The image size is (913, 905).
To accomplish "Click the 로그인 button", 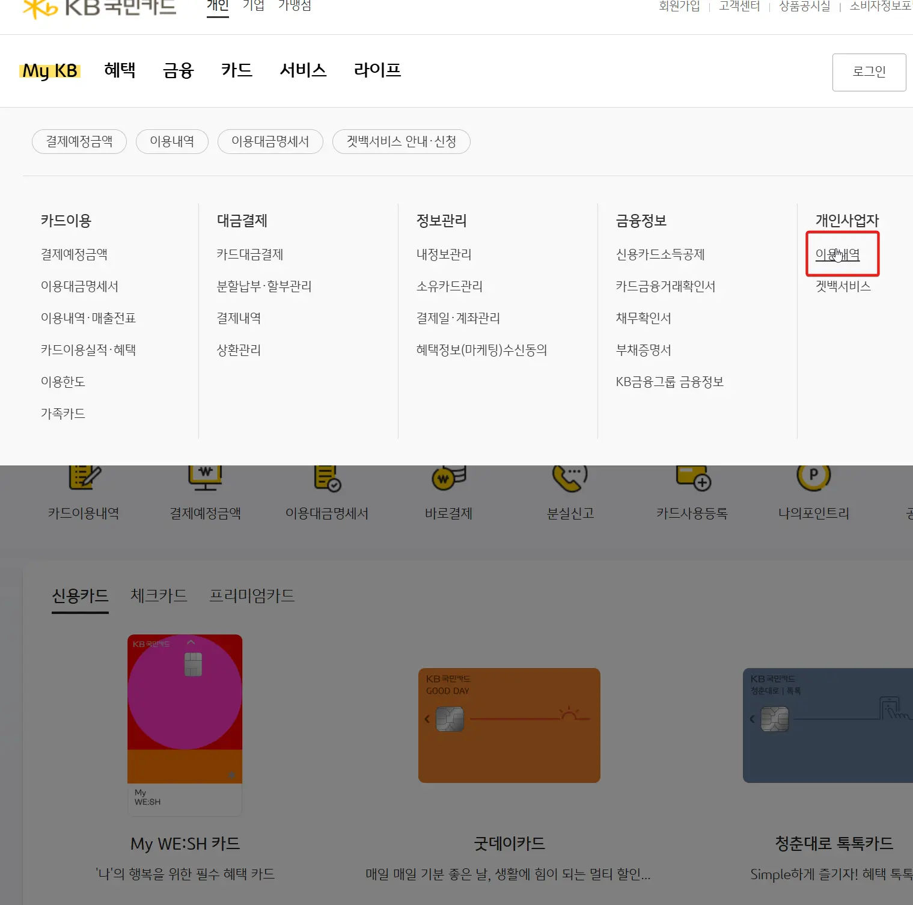I will [869, 72].
